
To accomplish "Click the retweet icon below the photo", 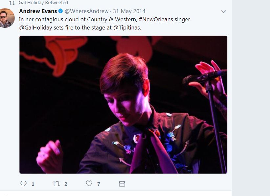I will pos(56,184).
